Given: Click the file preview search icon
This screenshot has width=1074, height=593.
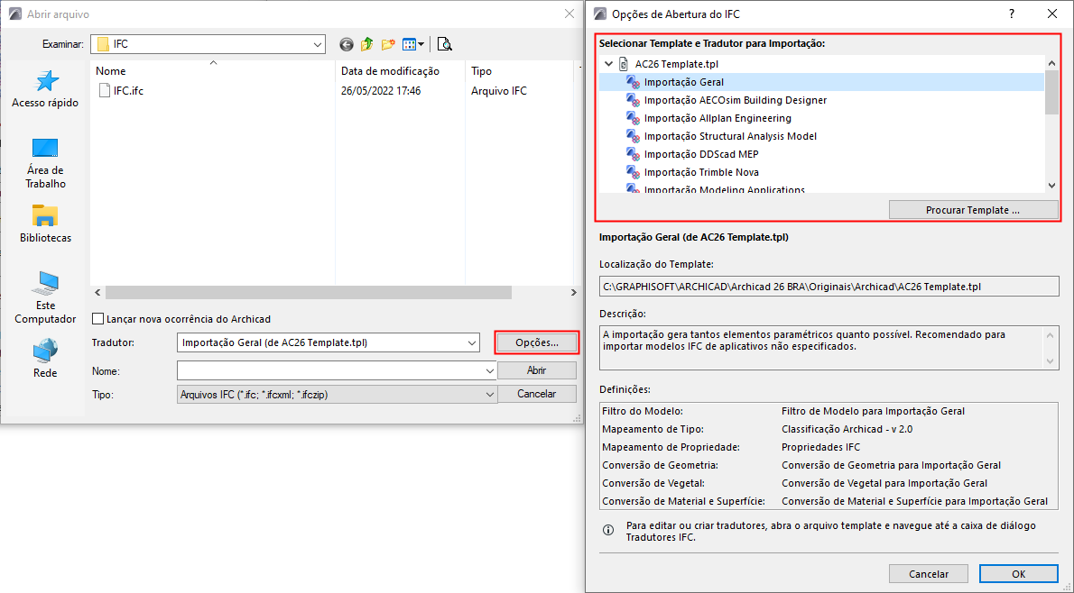Looking at the screenshot, I should [445, 44].
